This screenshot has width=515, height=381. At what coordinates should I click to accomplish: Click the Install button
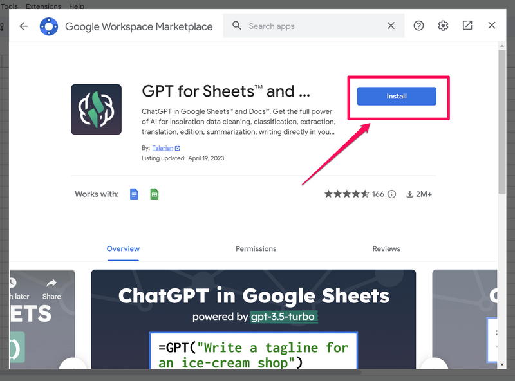(x=397, y=97)
